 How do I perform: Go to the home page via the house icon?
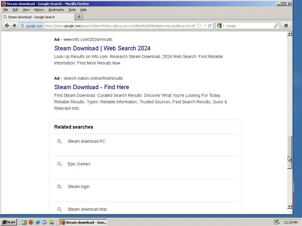[286, 26]
